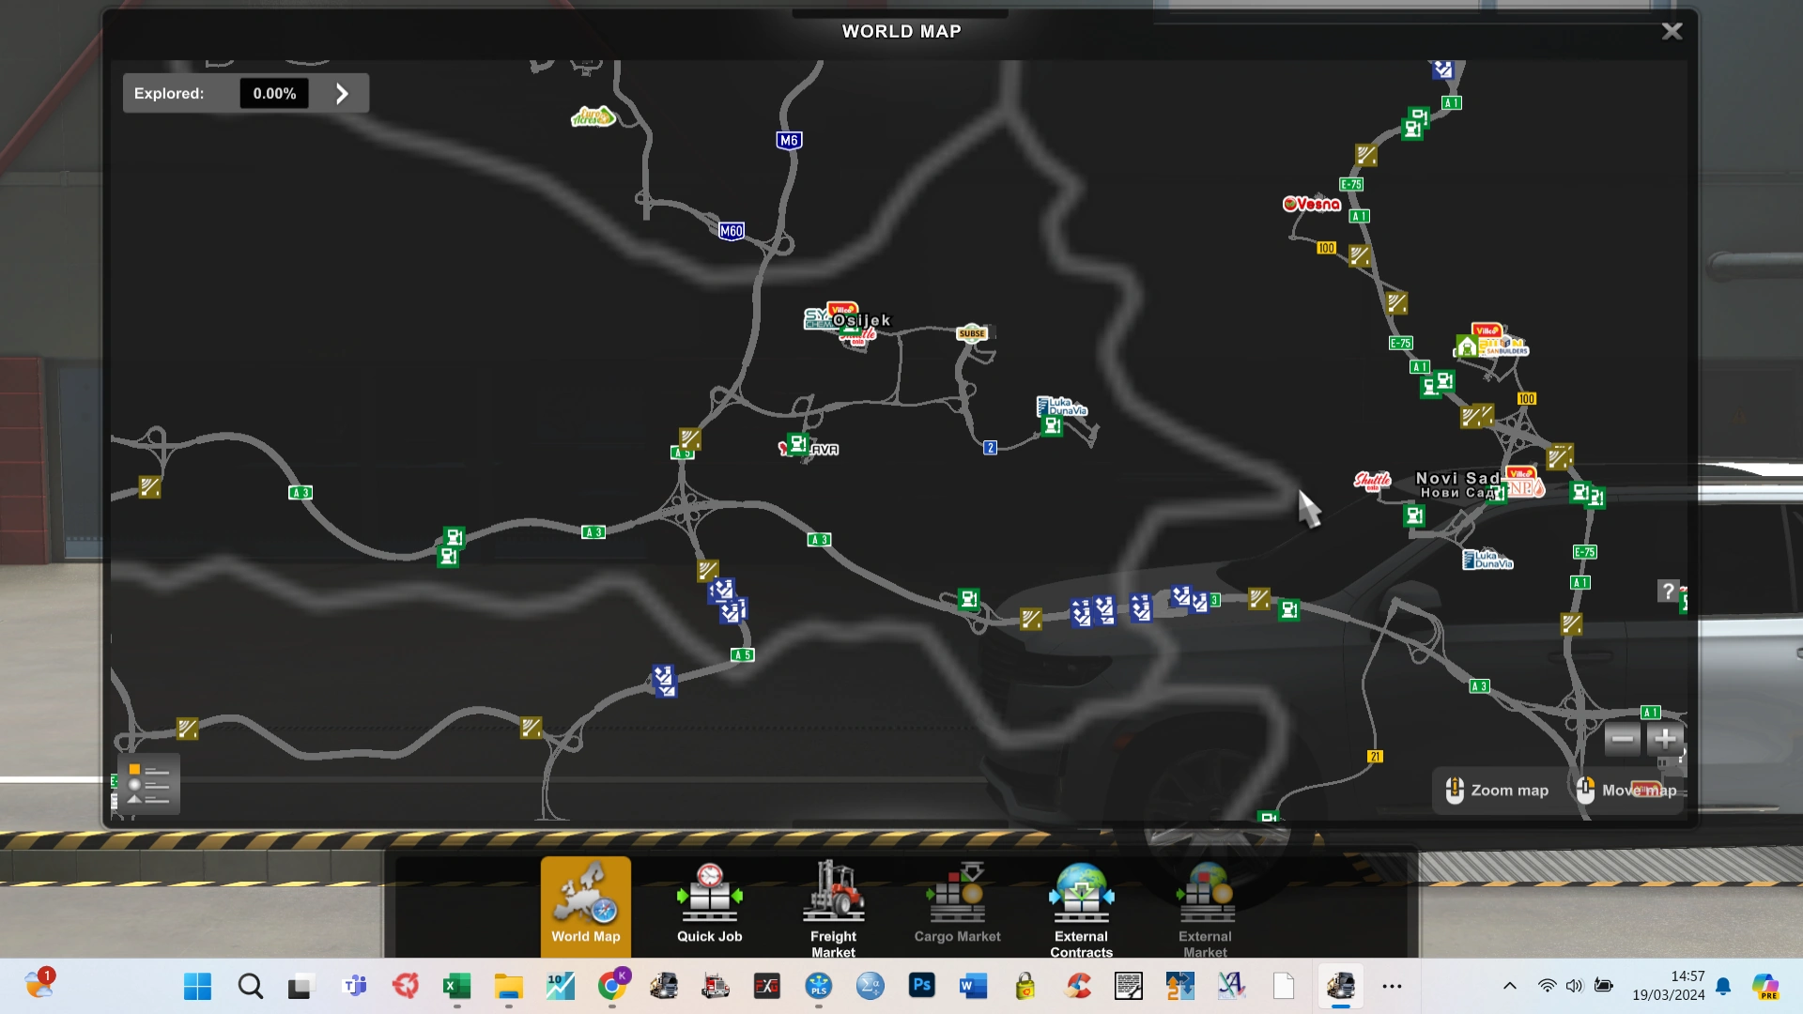1803x1014 pixels.
Task: Select the External Market option
Action: click(x=1205, y=907)
